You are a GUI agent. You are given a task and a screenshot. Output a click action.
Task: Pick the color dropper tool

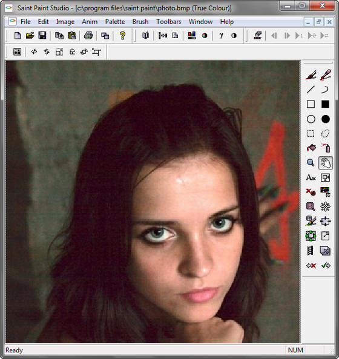tap(325, 74)
